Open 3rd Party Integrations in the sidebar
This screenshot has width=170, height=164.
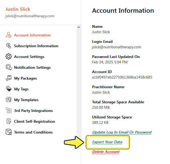tap(33, 111)
